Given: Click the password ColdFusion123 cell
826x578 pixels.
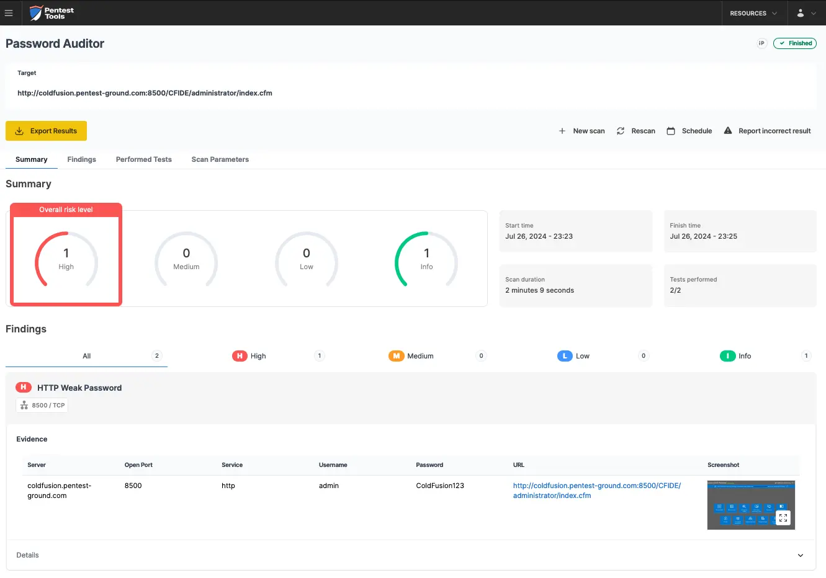Looking at the screenshot, I should [x=440, y=486].
